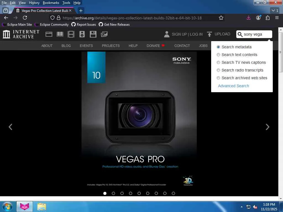The image size is (283, 212).
Task: Click the upload arrow icon
Action: click(x=209, y=34)
